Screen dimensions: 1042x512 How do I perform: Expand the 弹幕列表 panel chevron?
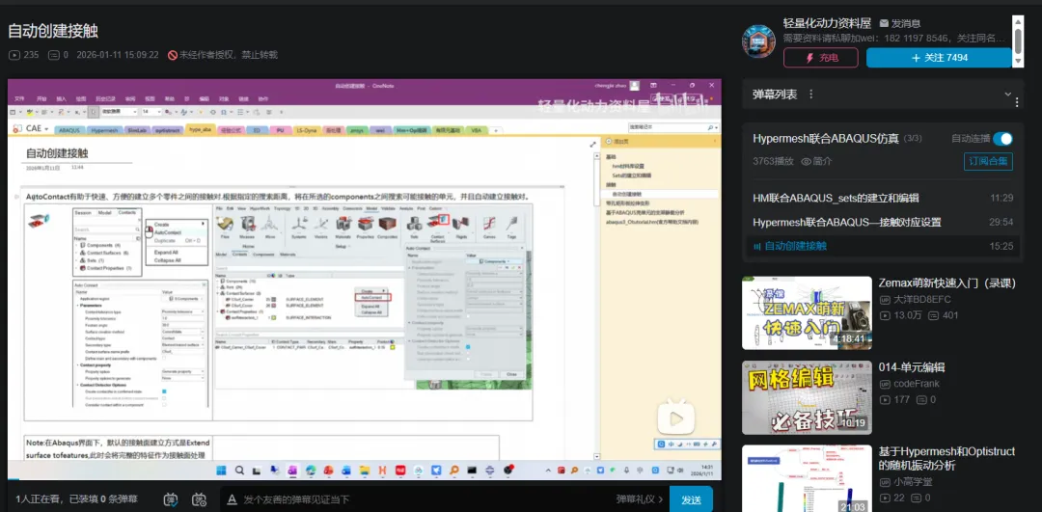(1007, 94)
